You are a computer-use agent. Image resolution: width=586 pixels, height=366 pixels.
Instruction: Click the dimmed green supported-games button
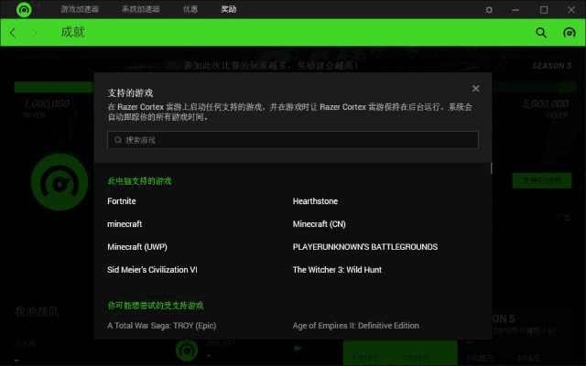[x=541, y=181]
